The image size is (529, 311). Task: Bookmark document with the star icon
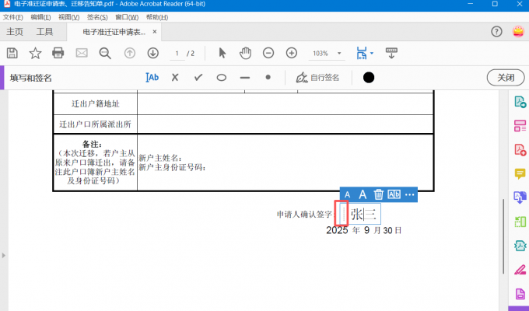point(35,53)
